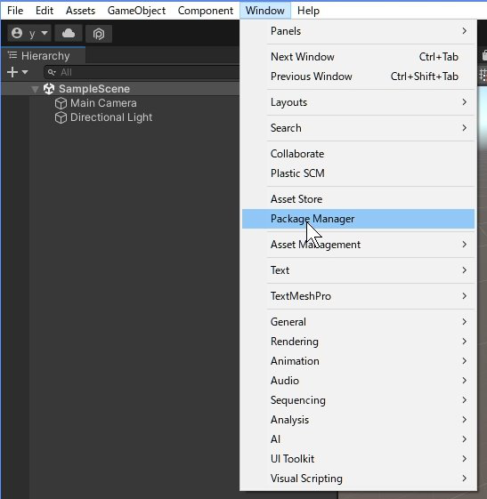Open the Edit menu
This screenshot has width=487, height=499.
[45, 11]
